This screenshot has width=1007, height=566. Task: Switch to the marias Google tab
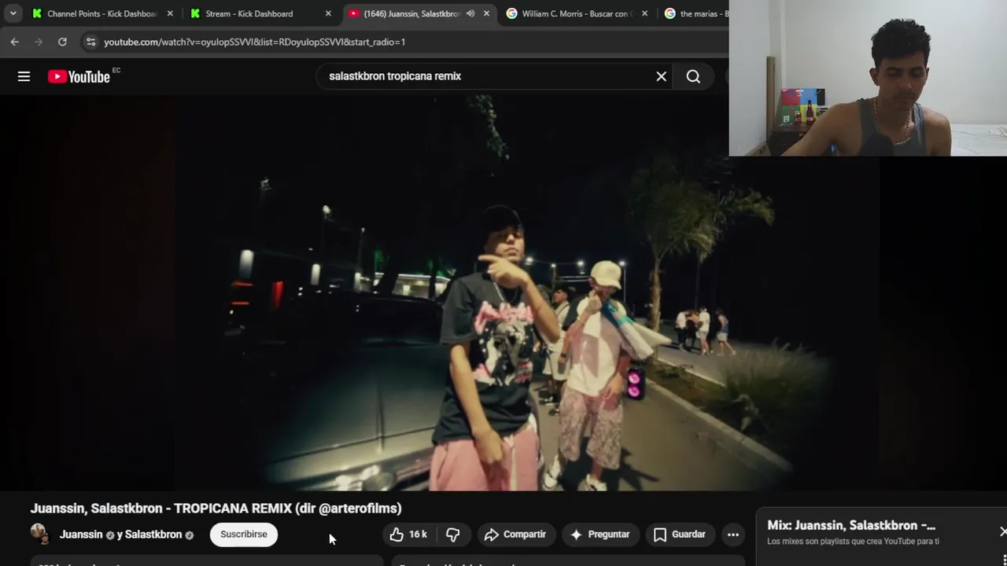click(696, 13)
